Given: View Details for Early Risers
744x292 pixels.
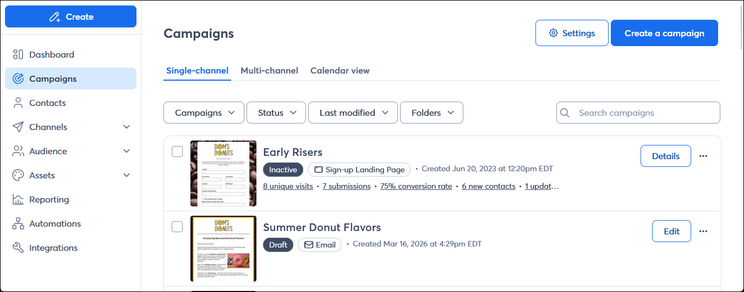Looking at the screenshot, I should click(x=665, y=156).
